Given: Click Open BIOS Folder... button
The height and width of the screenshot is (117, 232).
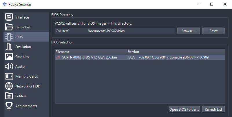Looking at the screenshot, I should click(x=184, y=109).
